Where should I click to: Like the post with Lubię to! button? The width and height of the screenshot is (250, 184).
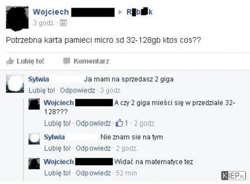tap(25, 61)
